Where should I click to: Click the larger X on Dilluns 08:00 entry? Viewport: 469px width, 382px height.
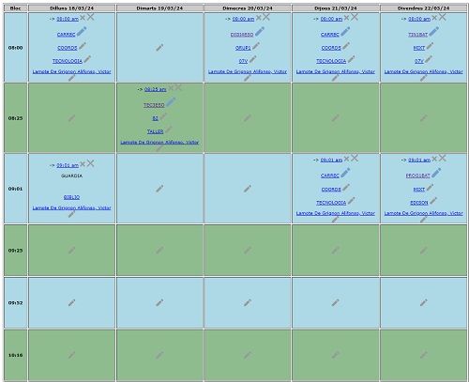coord(90,17)
